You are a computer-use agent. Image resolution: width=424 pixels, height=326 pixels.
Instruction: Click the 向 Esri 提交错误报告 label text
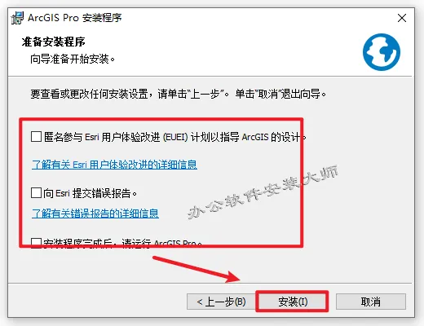pos(91,193)
